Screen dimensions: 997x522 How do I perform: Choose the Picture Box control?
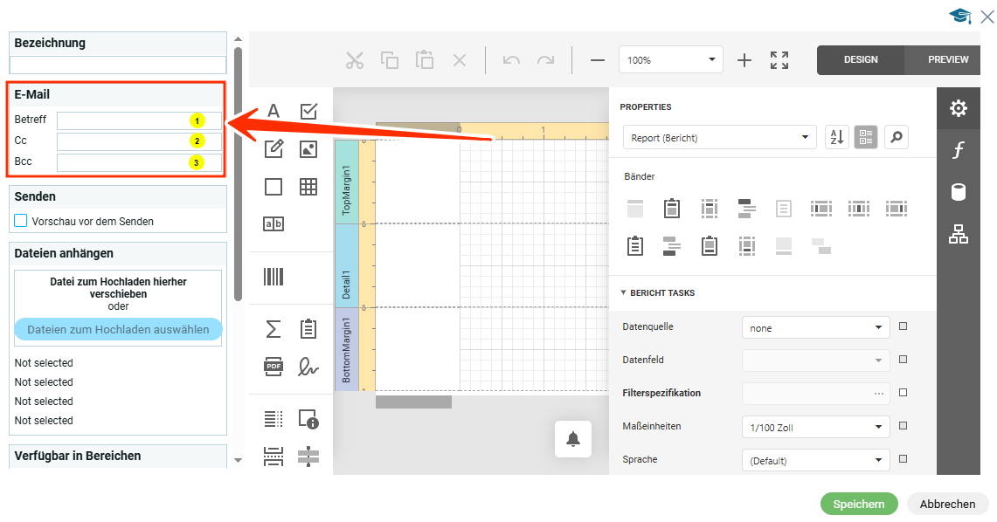pyautogui.click(x=308, y=148)
